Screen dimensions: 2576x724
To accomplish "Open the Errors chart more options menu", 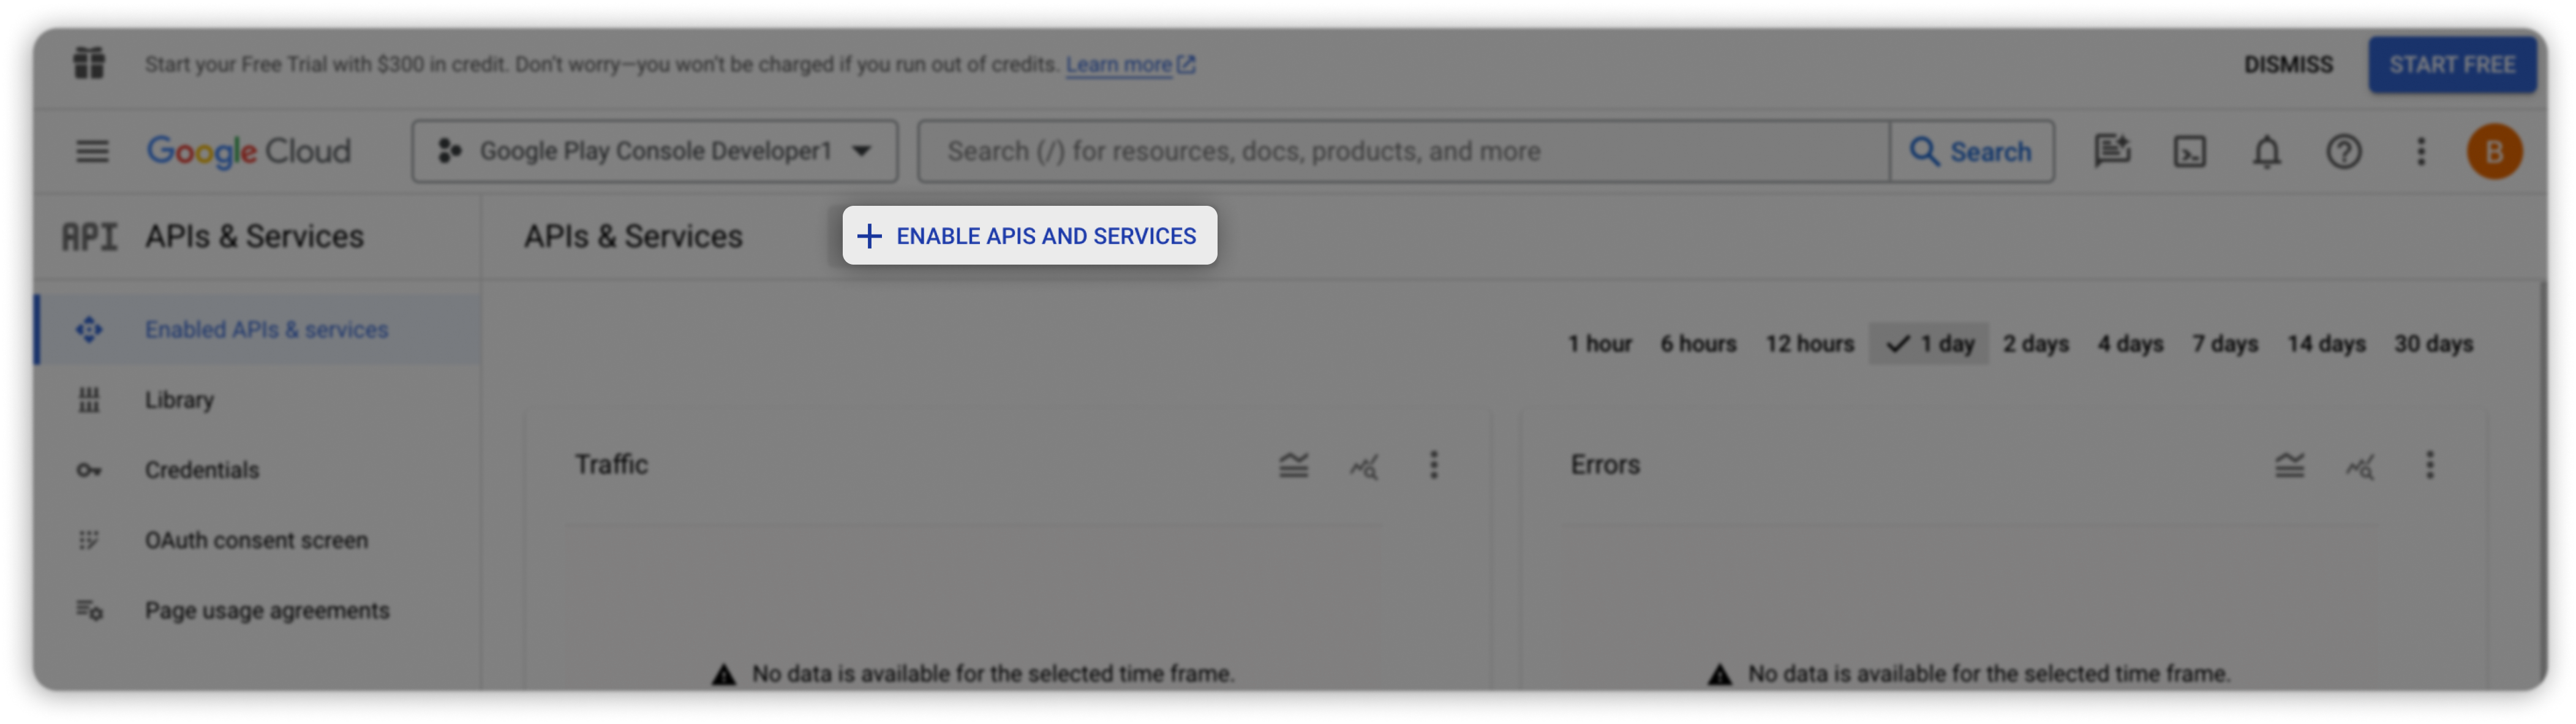I will click(2429, 465).
